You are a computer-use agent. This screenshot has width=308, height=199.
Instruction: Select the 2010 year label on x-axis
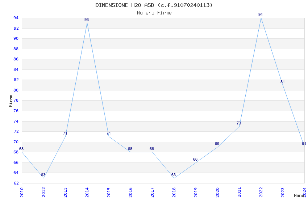22,192
